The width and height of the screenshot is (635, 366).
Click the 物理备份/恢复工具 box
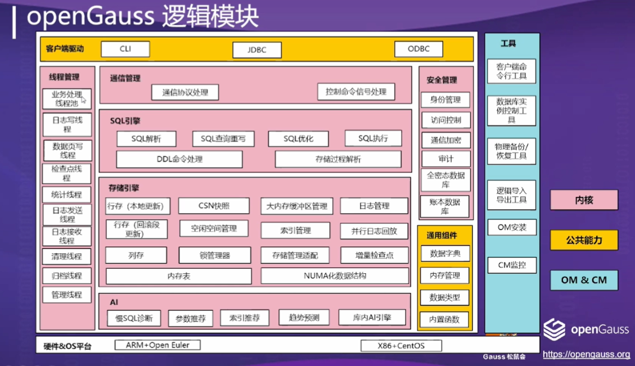click(x=511, y=151)
